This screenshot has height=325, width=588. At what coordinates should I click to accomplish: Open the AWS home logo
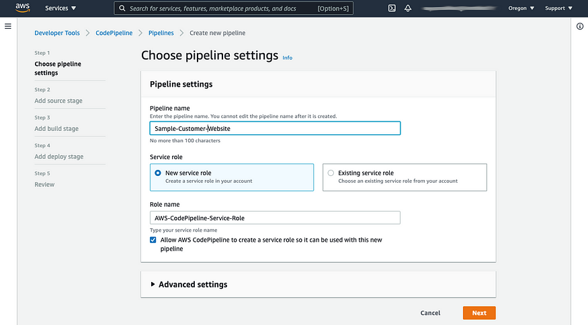click(x=22, y=8)
